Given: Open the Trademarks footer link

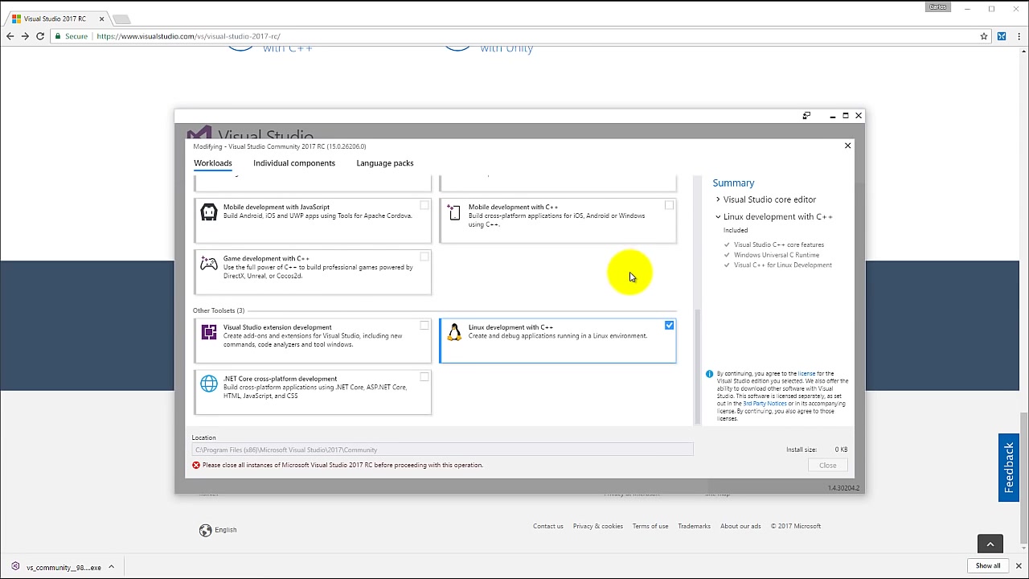Looking at the screenshot, I should pyautogui.click(x=694, y=527).
